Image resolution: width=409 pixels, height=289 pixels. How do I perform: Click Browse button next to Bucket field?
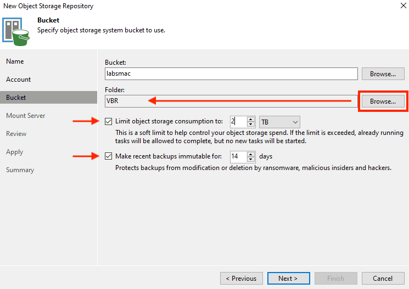coord(383,73)
